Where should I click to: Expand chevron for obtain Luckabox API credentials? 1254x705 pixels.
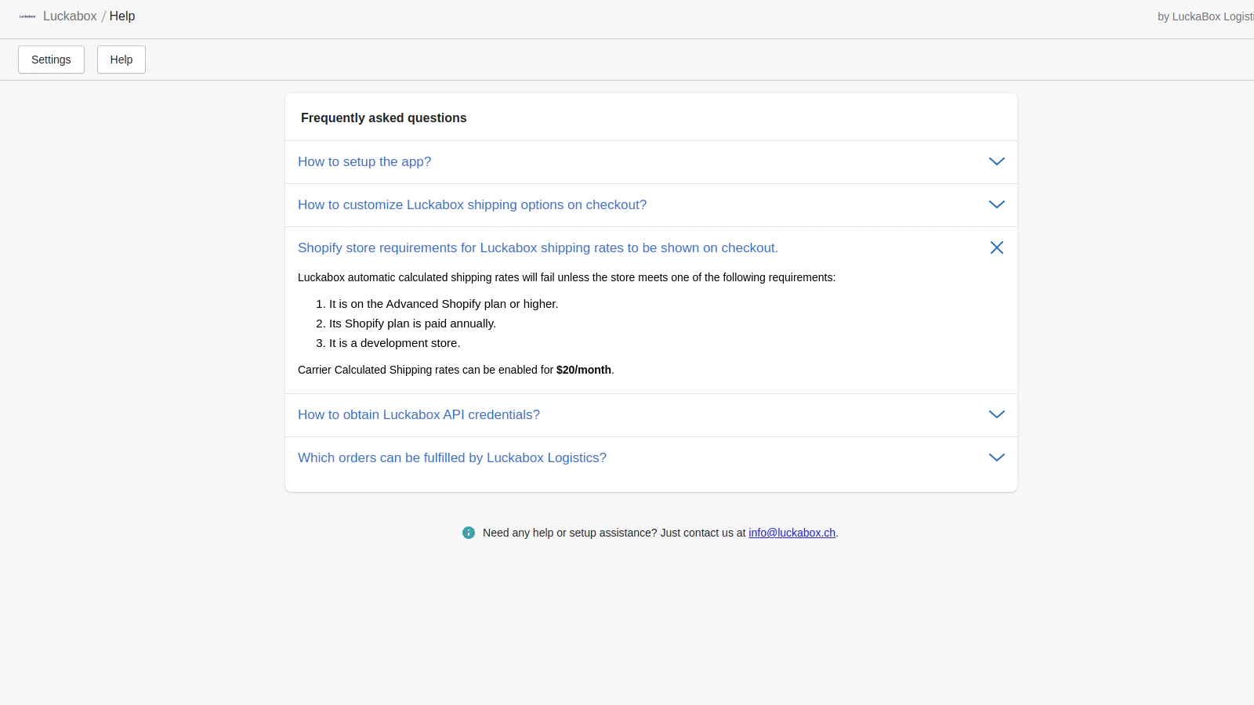(x=997, y=414)
